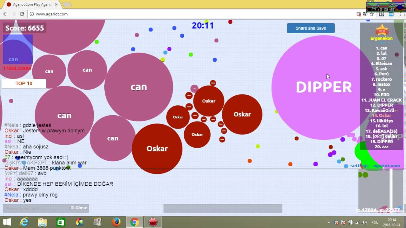This screenshot has height=228, width=406.
Task: Launch Internet Explorer from the taskbar
Action: [24, 222]
